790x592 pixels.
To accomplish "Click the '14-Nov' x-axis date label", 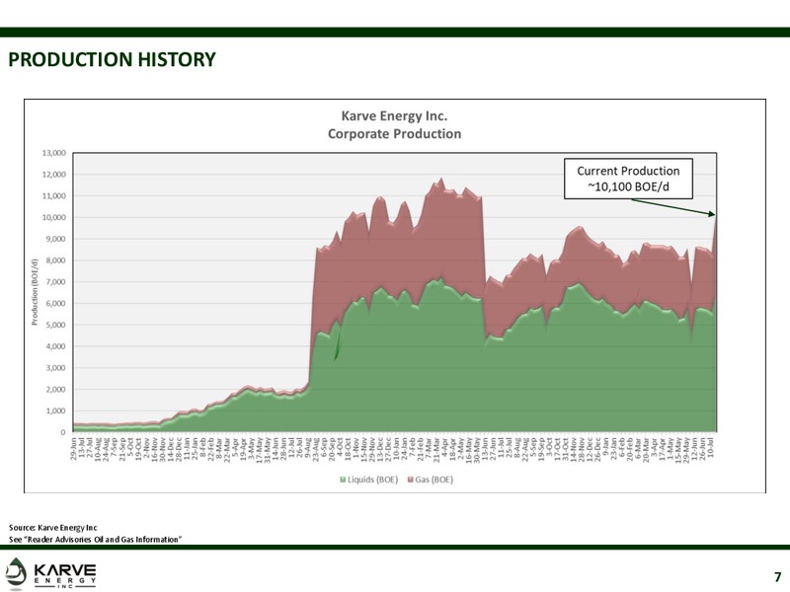I will click(575, 449).
